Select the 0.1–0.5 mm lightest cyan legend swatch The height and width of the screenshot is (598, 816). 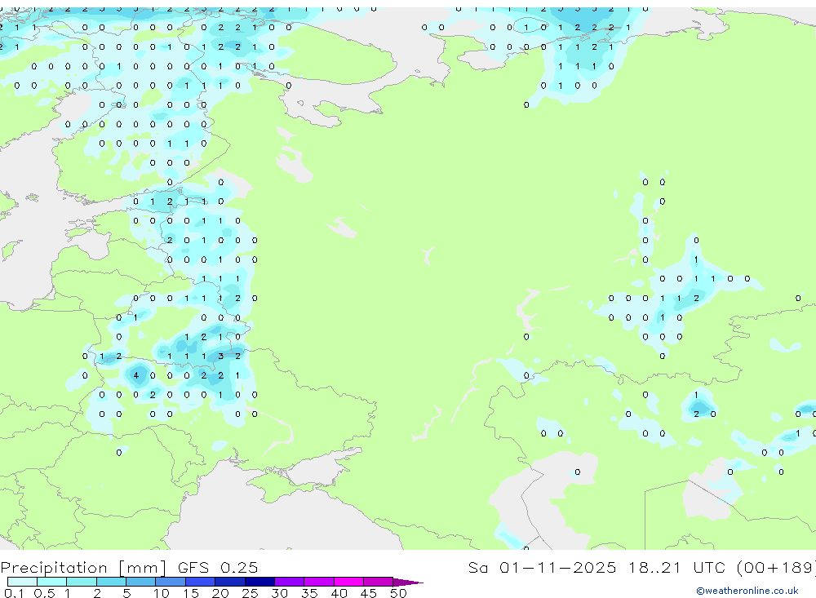coord(22,582)
